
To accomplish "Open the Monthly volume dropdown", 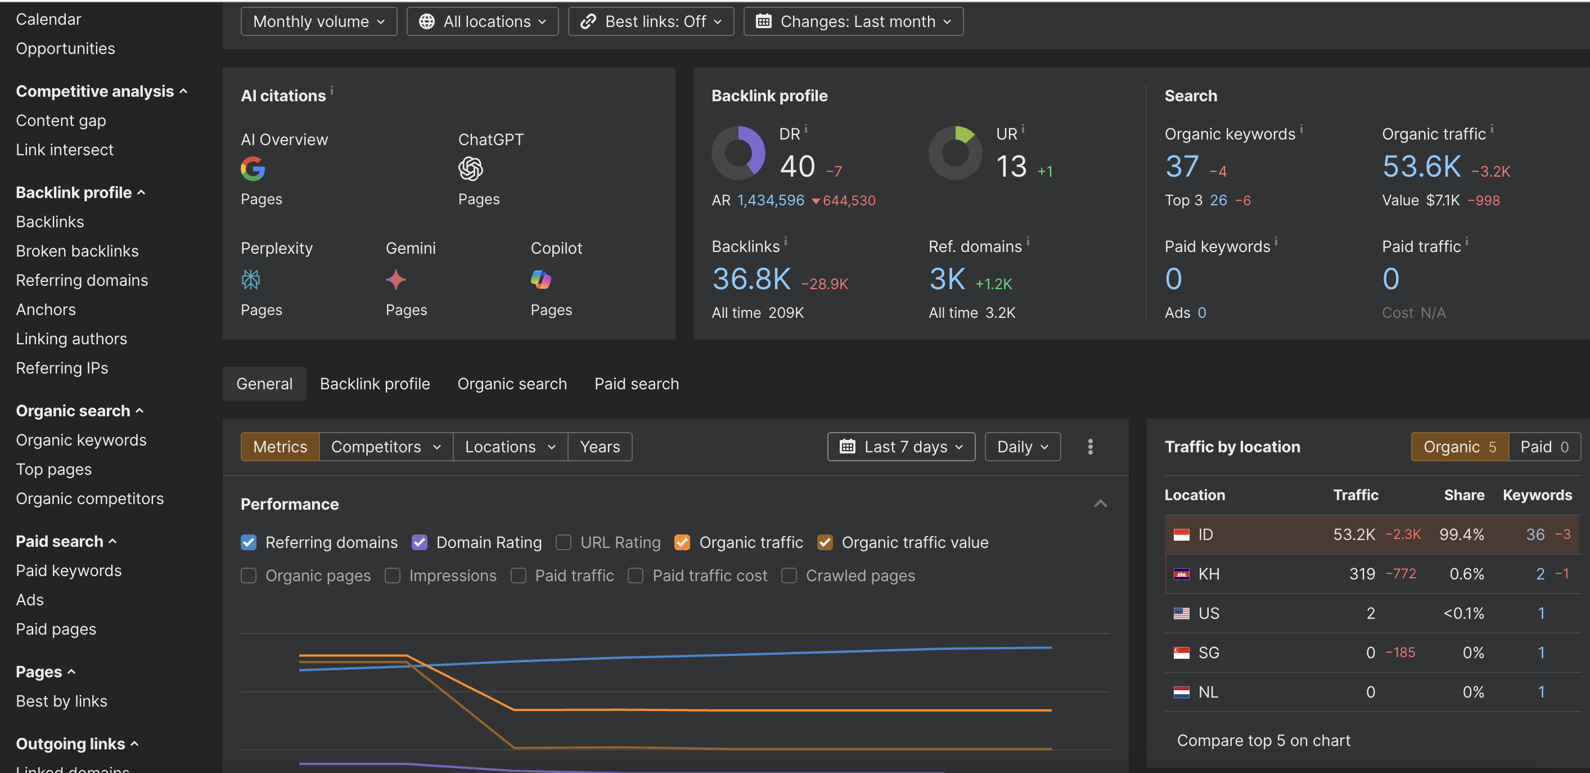I will click(318, 21).
